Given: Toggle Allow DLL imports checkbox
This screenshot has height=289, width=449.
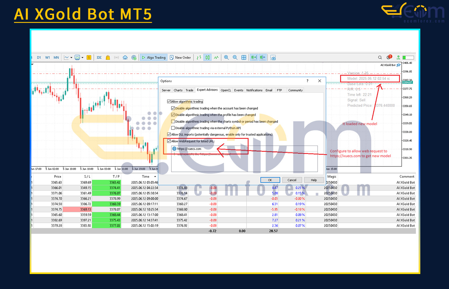Looking at the screenshot, I should tap(169, 135).
